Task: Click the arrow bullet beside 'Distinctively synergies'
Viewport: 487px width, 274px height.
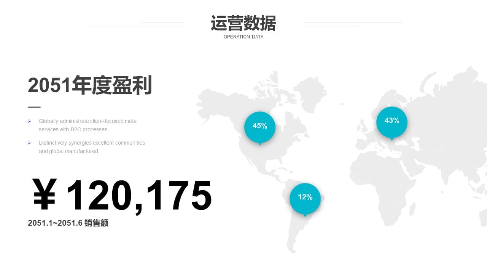Action: (x=29, y=143)
